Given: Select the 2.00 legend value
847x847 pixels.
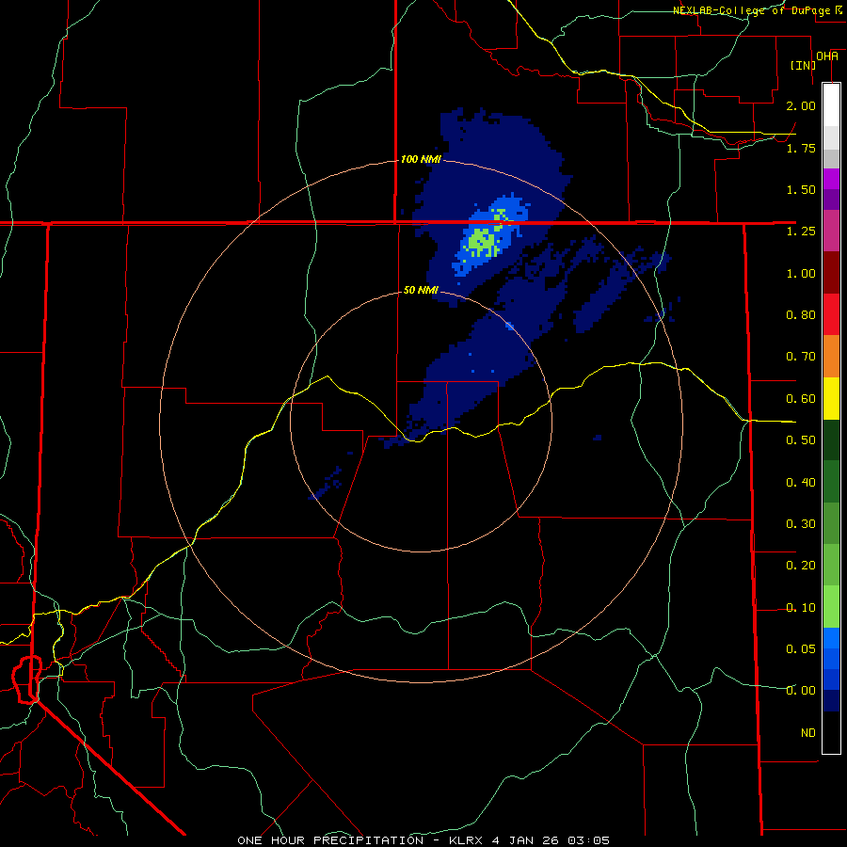Looking at the screenshot, I should [x=801, y=105].
